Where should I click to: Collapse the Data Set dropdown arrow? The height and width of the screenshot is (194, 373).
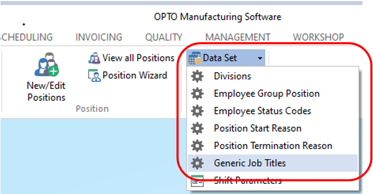[x=260, y=58]
